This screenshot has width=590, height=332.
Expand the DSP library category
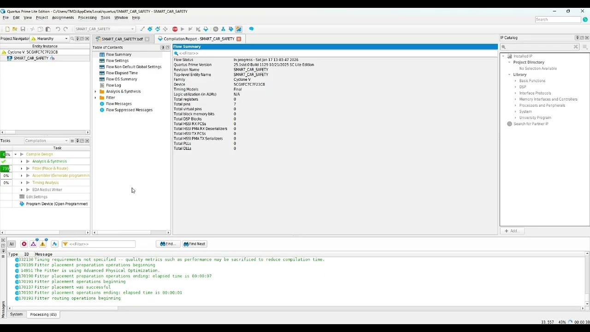[515, 87]
